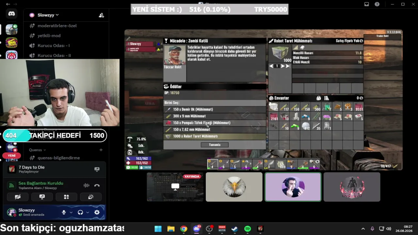Select the eagle avatar participant tile
418x235 pixels.
(234, 187)
